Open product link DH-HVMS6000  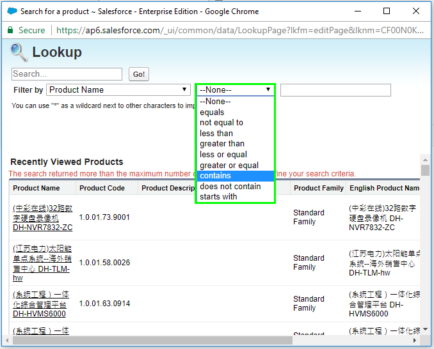(x=41, y=304)
